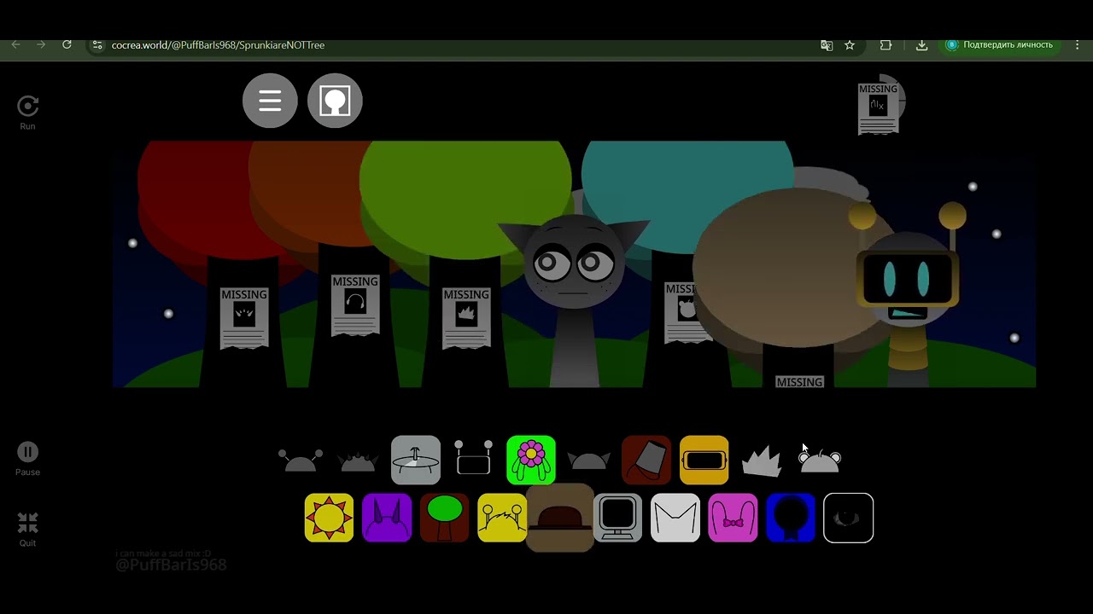Reload the browser page

coord(67,45)
